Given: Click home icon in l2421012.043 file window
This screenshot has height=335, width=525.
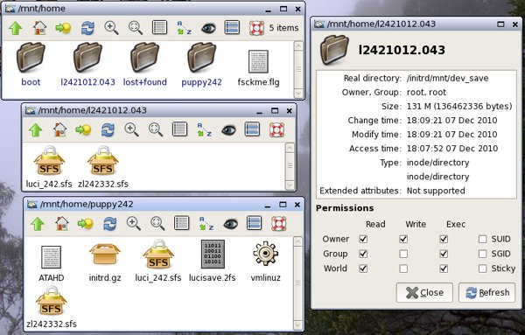Looking at the screenshot, I should pos(59,129).
